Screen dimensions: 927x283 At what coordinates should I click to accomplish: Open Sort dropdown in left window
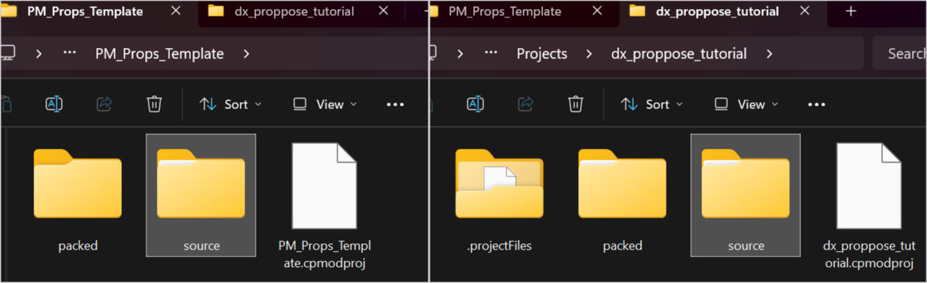pyautogui.click(x=231, y=104)
